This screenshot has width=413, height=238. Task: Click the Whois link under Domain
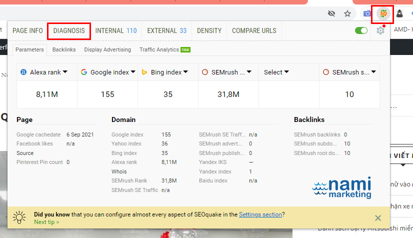click(119, 171)
